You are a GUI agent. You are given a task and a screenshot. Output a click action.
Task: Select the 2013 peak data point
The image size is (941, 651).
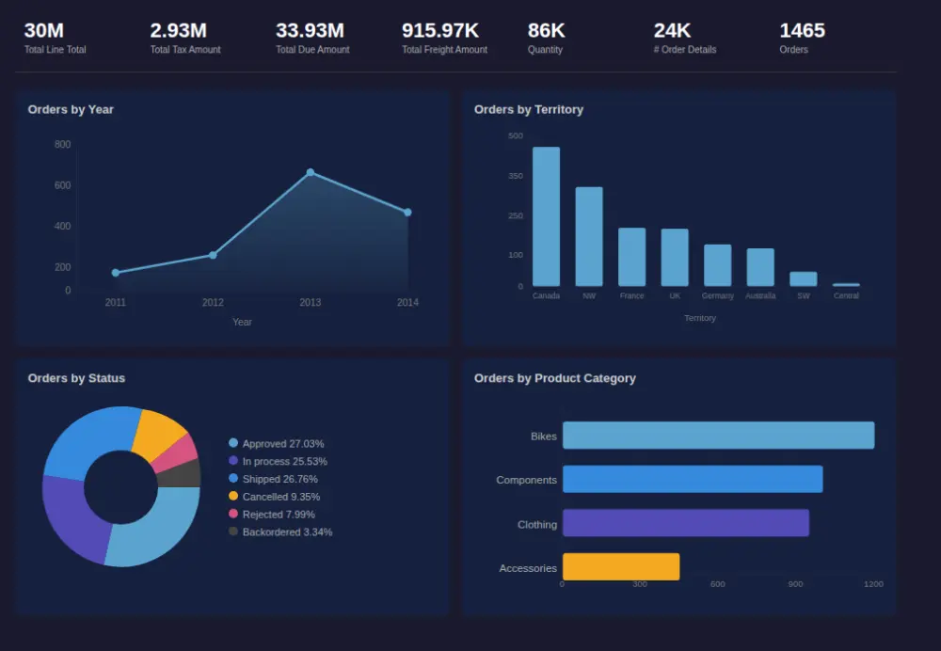click(x=311, y=173)
